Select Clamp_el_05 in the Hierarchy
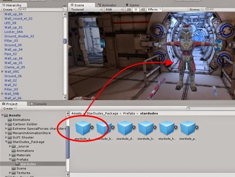The width and height of the screenshot is (235, 177). click(15, 67)
